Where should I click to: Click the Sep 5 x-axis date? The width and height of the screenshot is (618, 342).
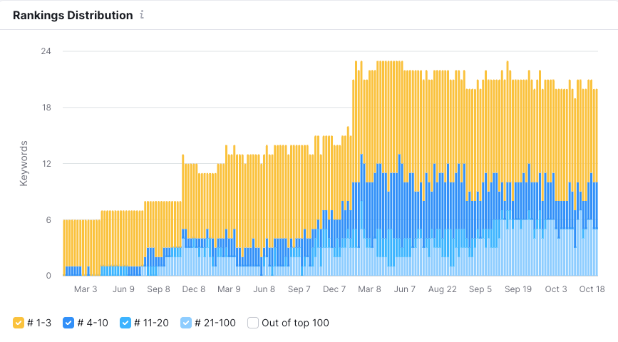[x=479, y=289]
